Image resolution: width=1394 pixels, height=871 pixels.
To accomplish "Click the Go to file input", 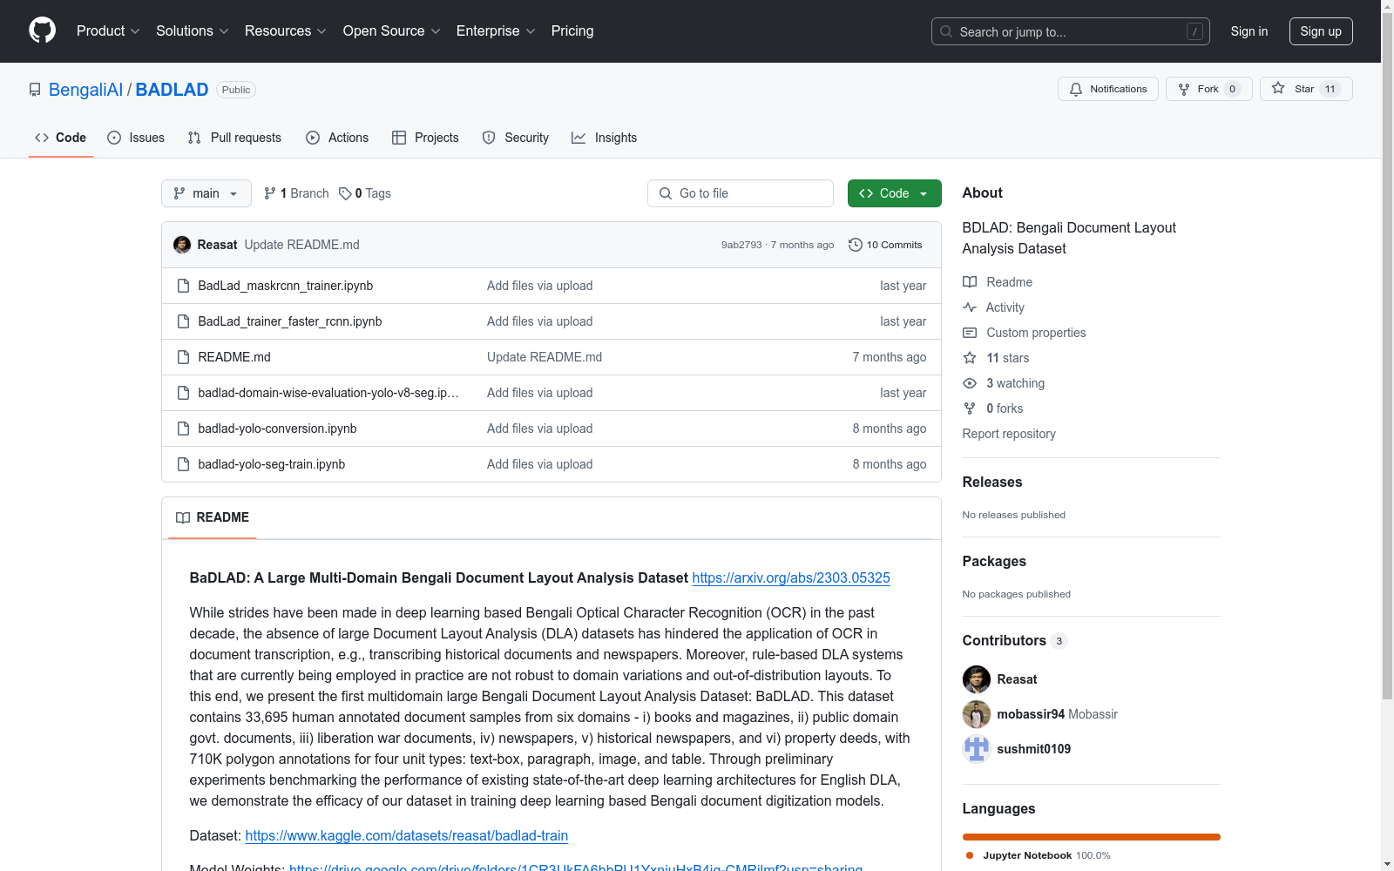I will [741, 193].
